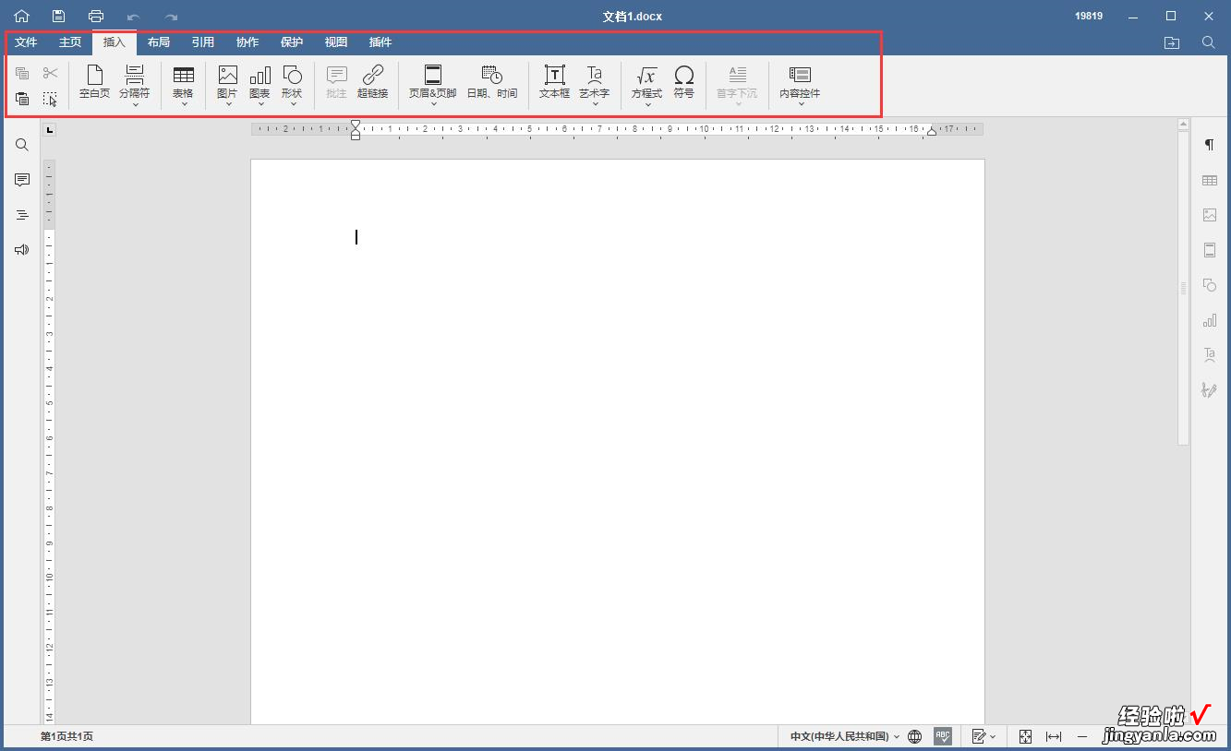Click the globe document language icon

point(915,736)
